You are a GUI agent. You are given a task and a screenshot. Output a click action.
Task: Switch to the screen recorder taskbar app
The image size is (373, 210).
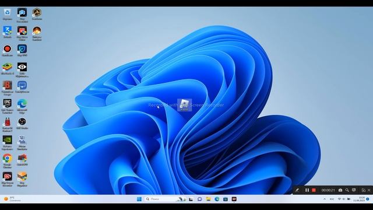tap(234, 199)
